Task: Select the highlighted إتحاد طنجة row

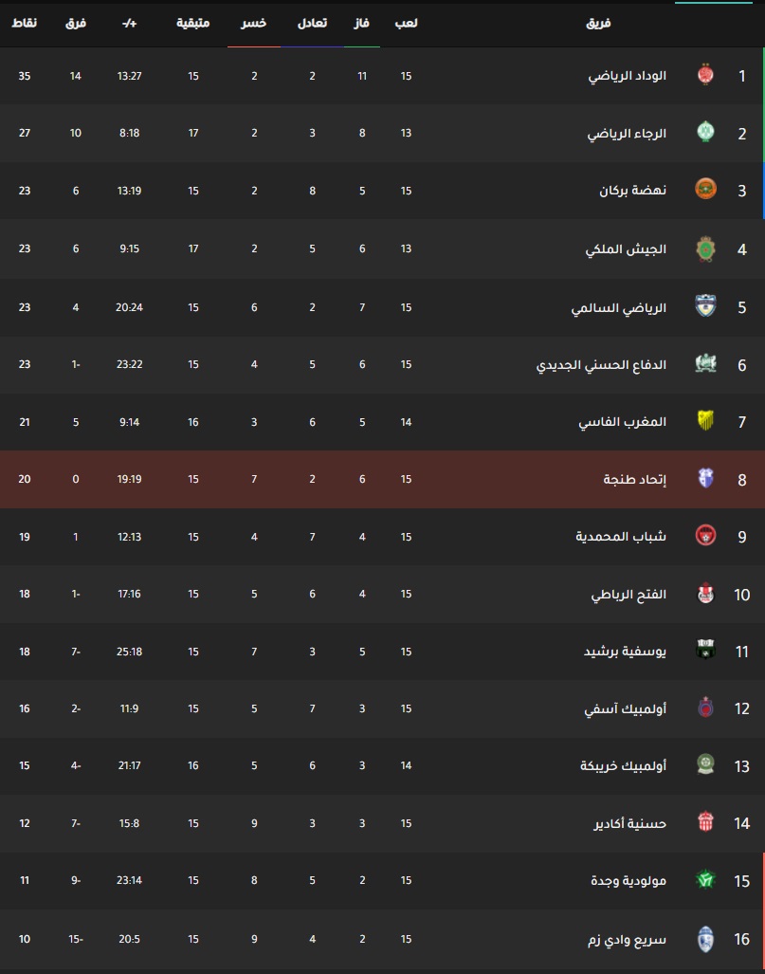Action: tap(383, 479)
